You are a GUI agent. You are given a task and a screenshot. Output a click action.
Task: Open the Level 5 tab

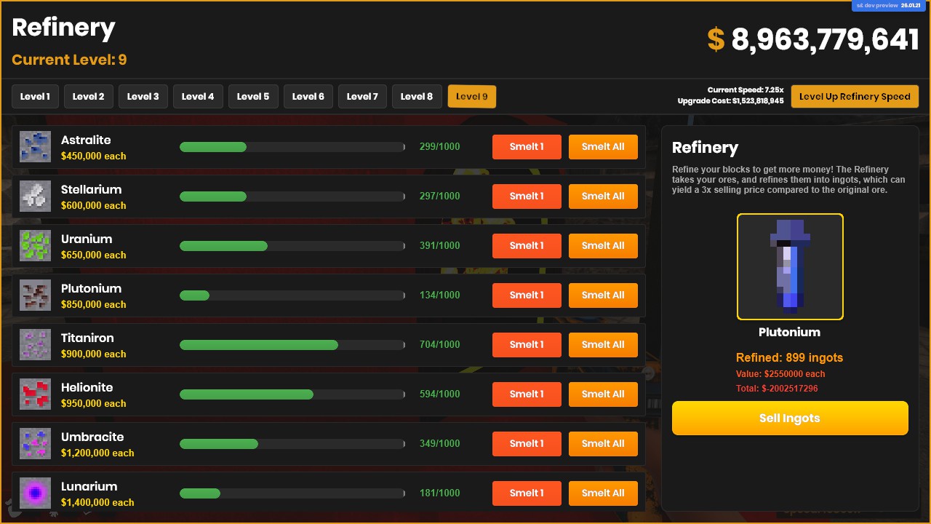[253, 97]
